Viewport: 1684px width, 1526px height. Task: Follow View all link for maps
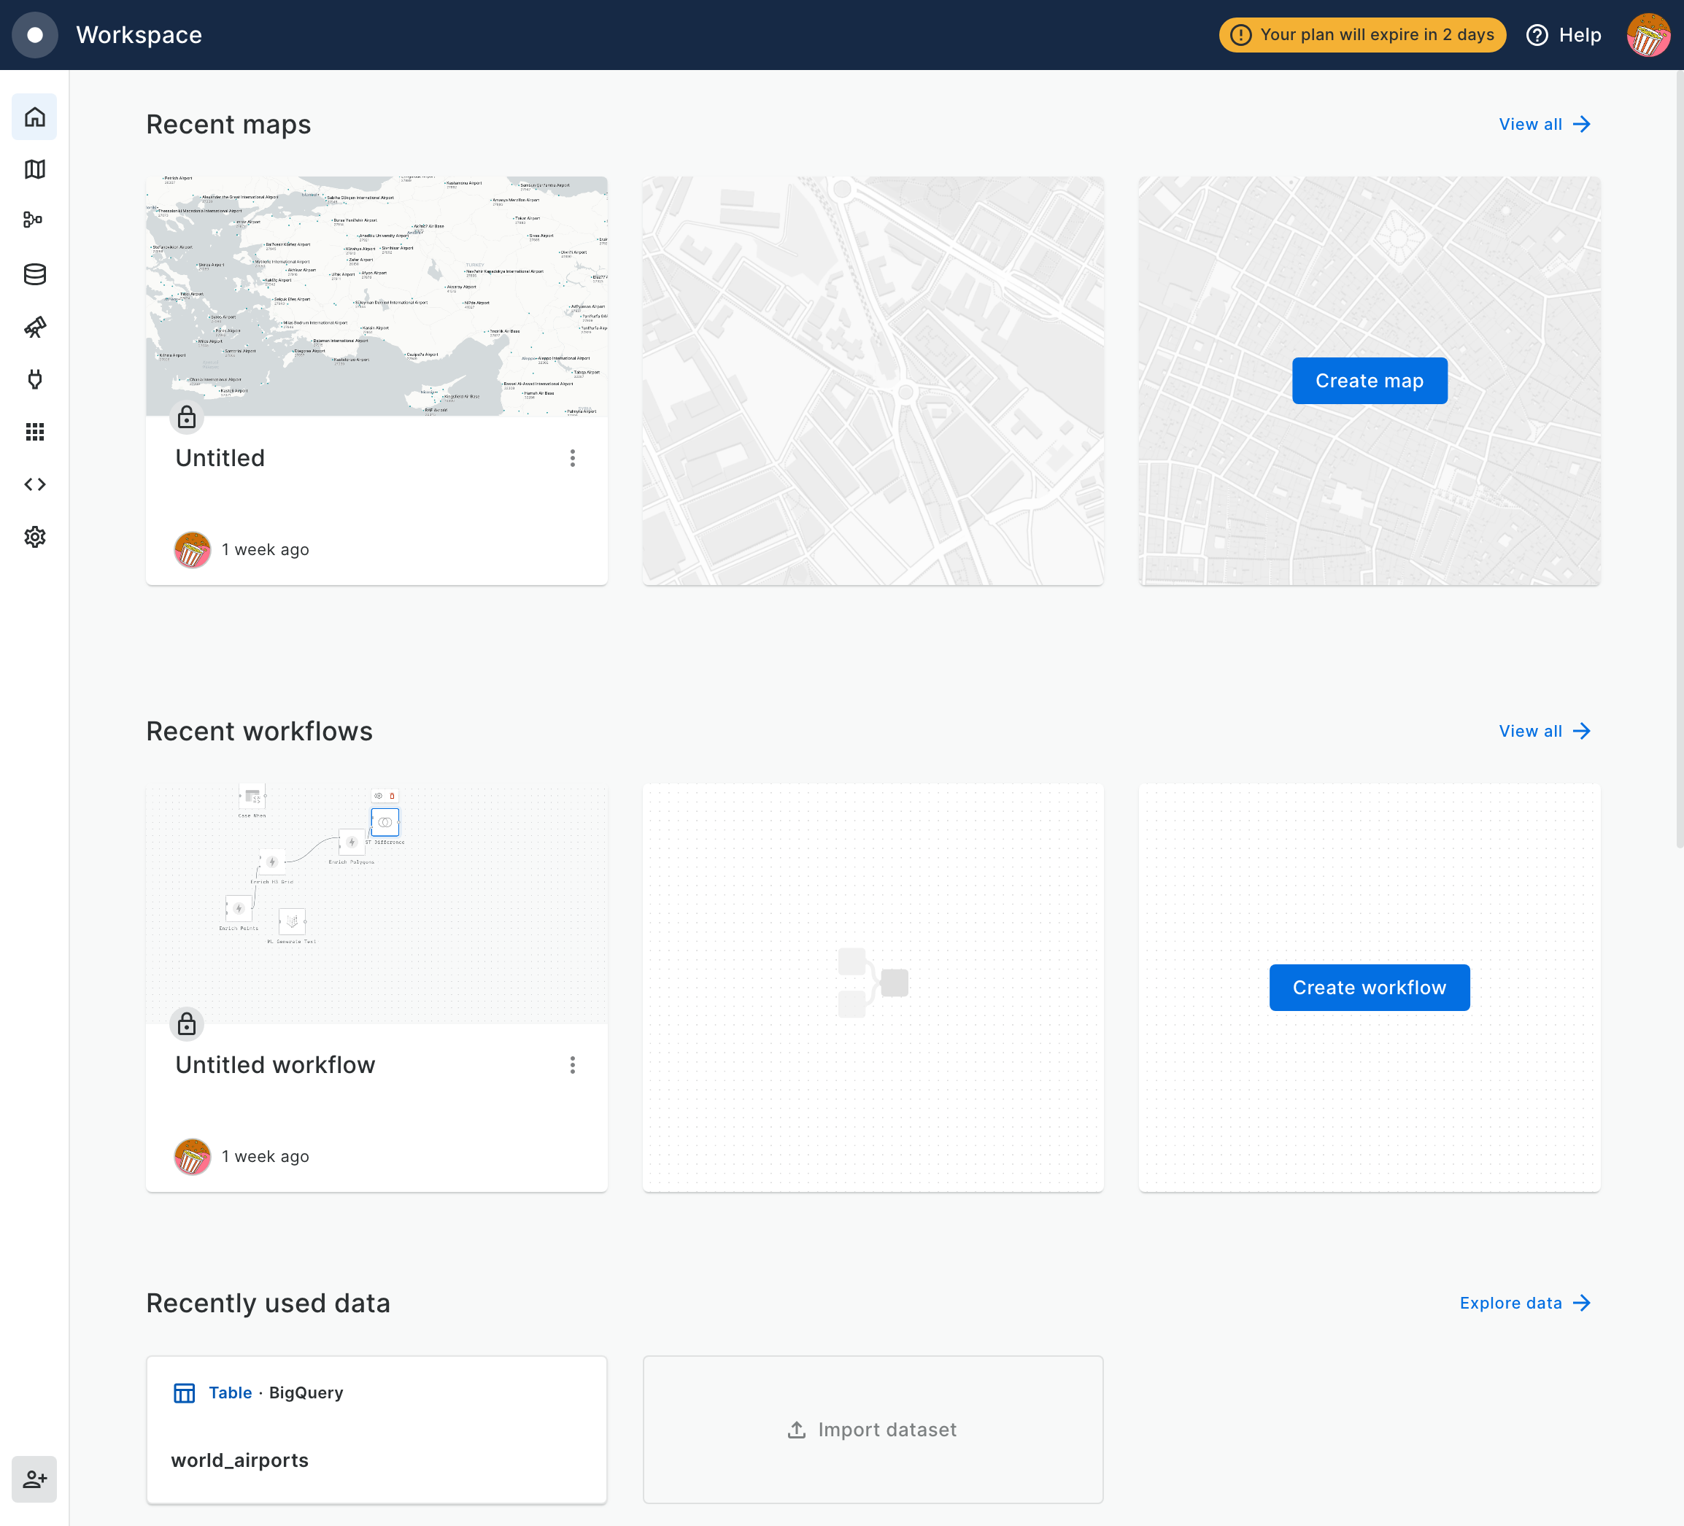pyautogui.click(x=1544, y=125)
